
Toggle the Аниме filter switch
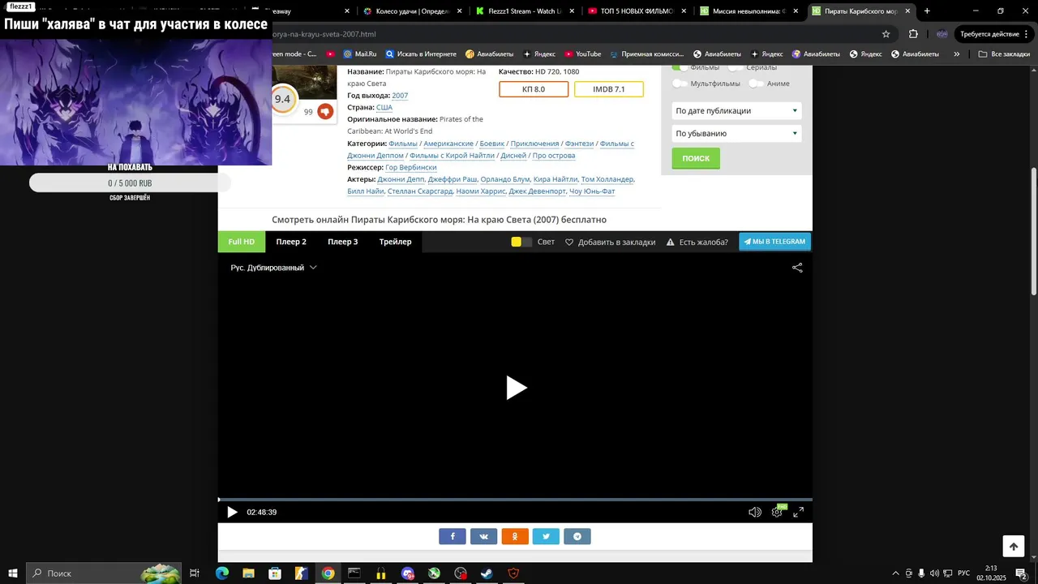756,84
